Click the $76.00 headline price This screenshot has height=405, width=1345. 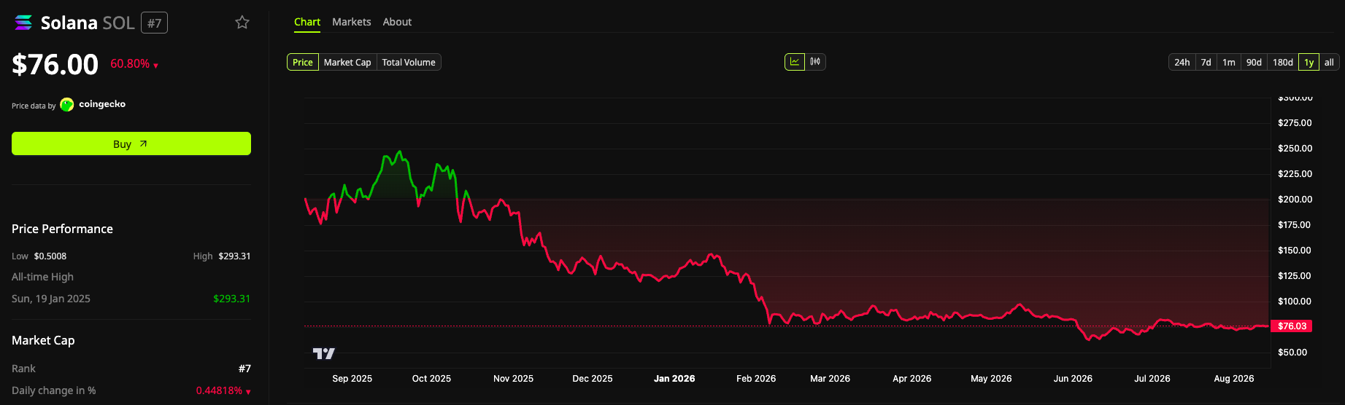(55, 65)
